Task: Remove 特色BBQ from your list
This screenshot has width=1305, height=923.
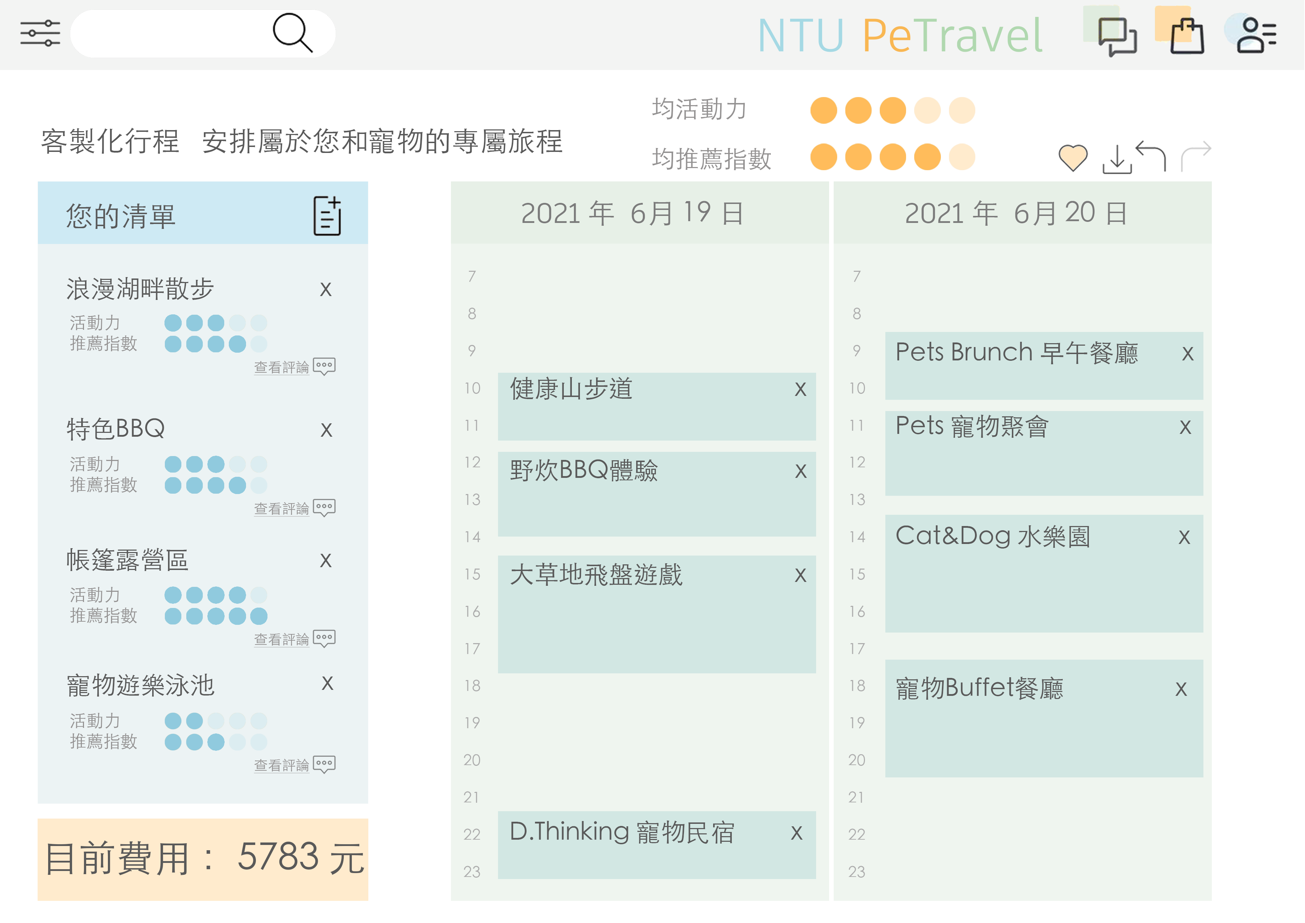Action: [x=326, y=430]
